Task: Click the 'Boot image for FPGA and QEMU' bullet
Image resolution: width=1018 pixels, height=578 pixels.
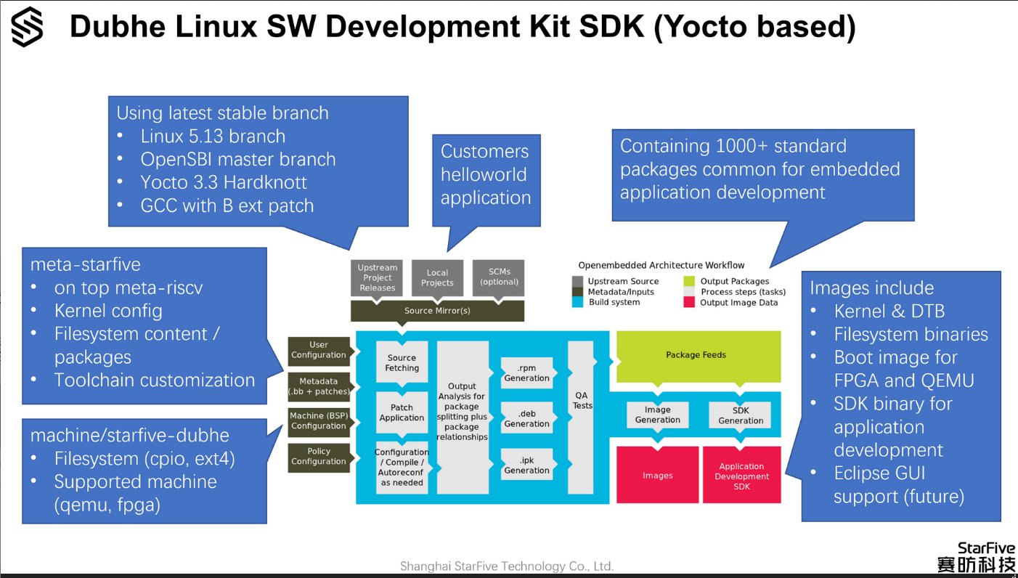Action: (x=904, y=369)
